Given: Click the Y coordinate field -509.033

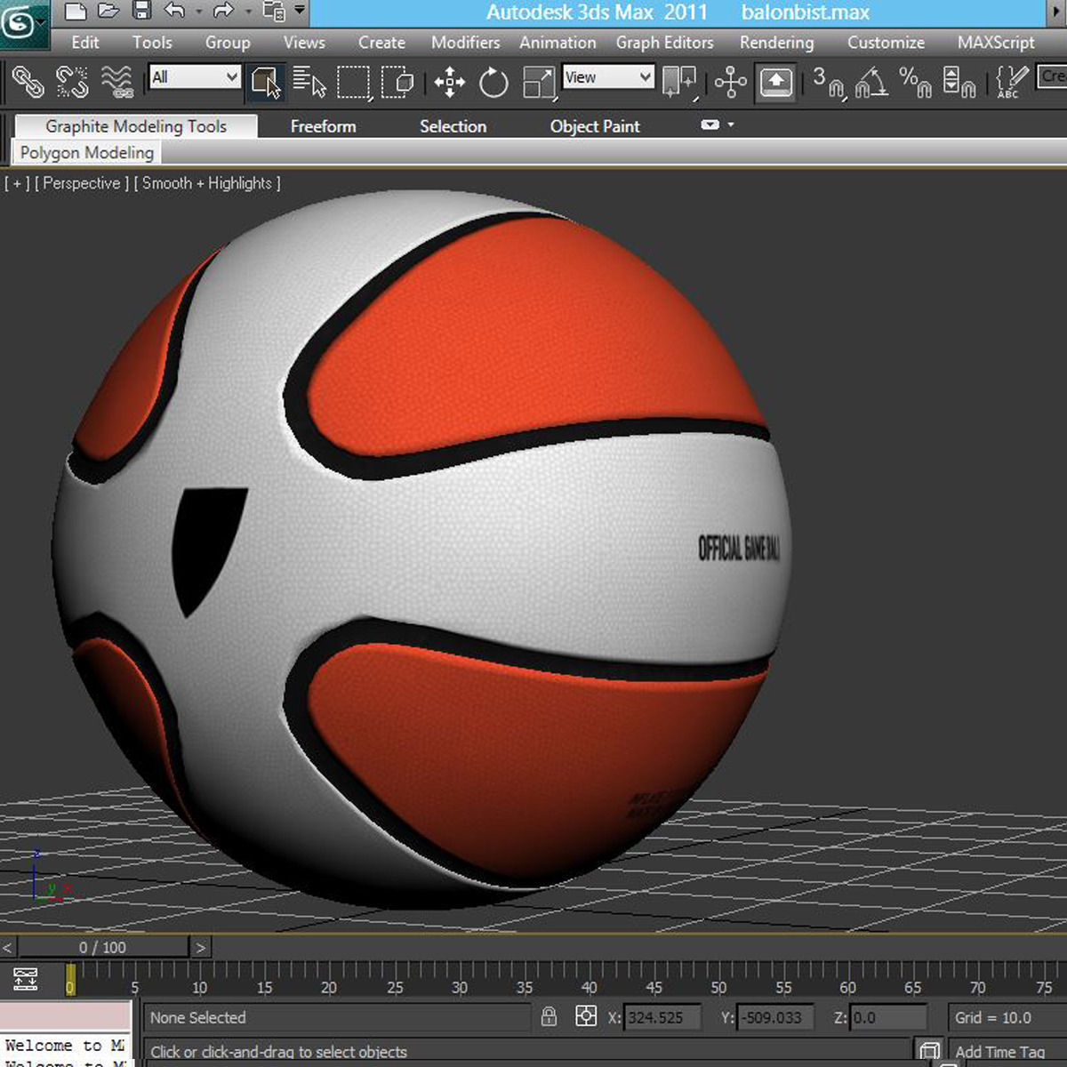Looking at the screenshot, I should click(776, 1017).
